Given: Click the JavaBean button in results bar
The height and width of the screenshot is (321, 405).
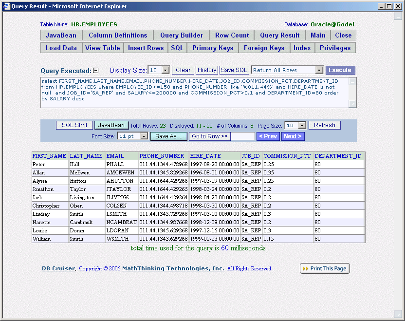Looking at the screenshot, I should [x=111, y=125].
